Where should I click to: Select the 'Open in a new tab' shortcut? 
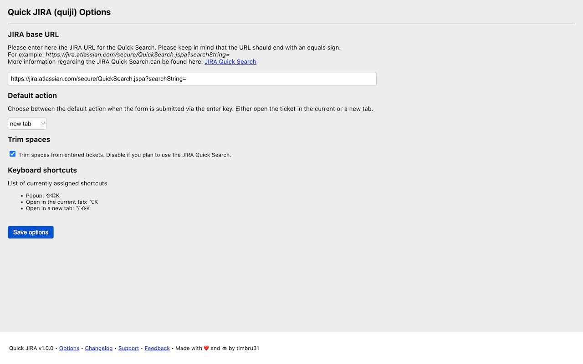pos(58,208)
